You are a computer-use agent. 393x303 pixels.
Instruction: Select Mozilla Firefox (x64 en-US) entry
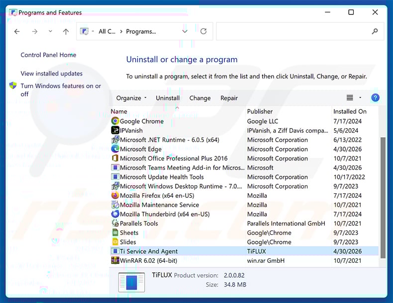(157, 196)
